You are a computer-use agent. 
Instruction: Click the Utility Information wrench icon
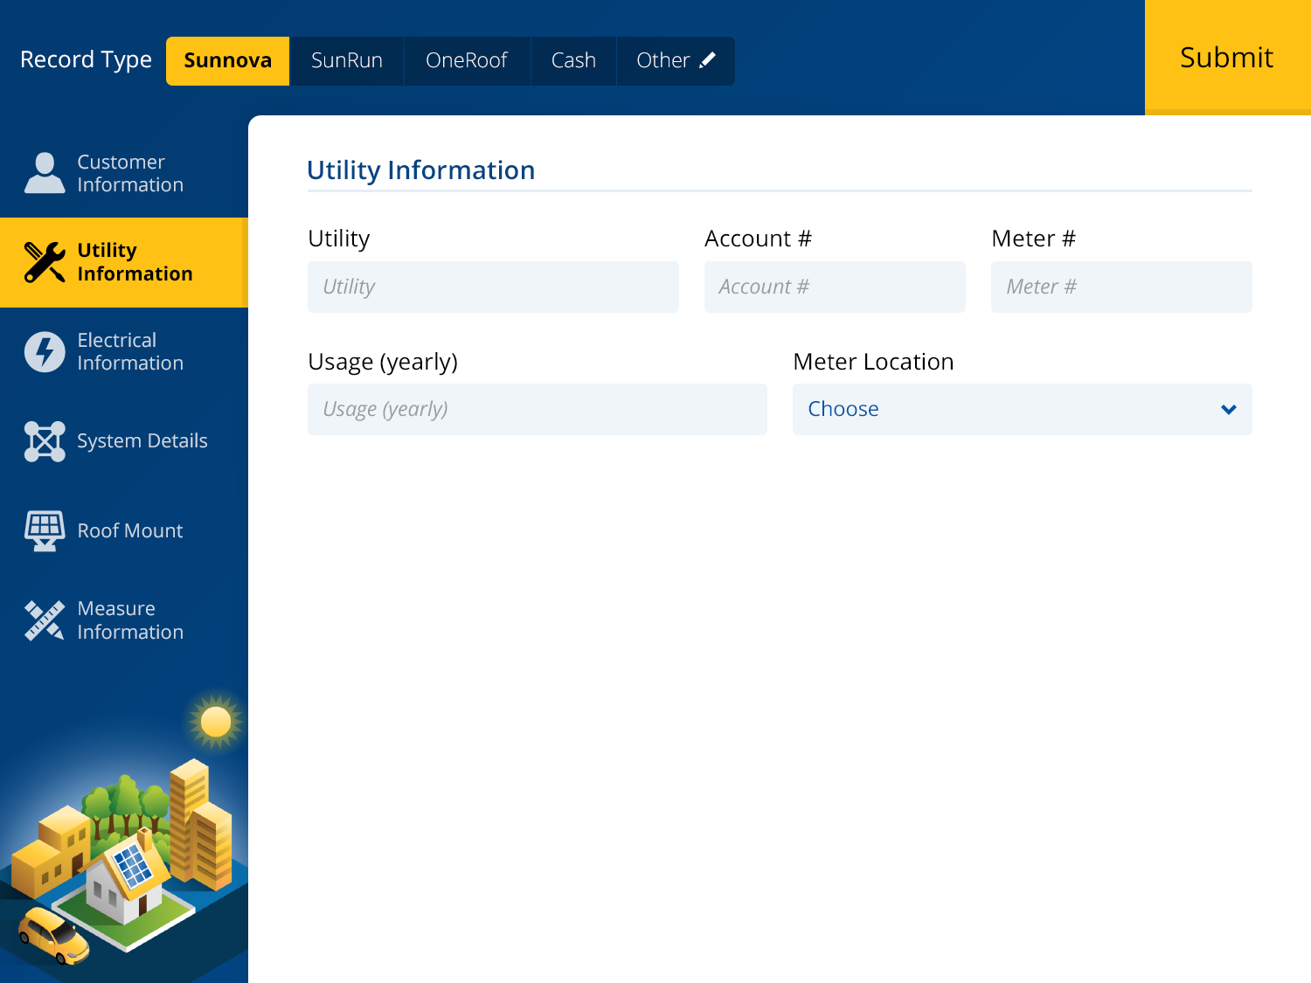45,262
